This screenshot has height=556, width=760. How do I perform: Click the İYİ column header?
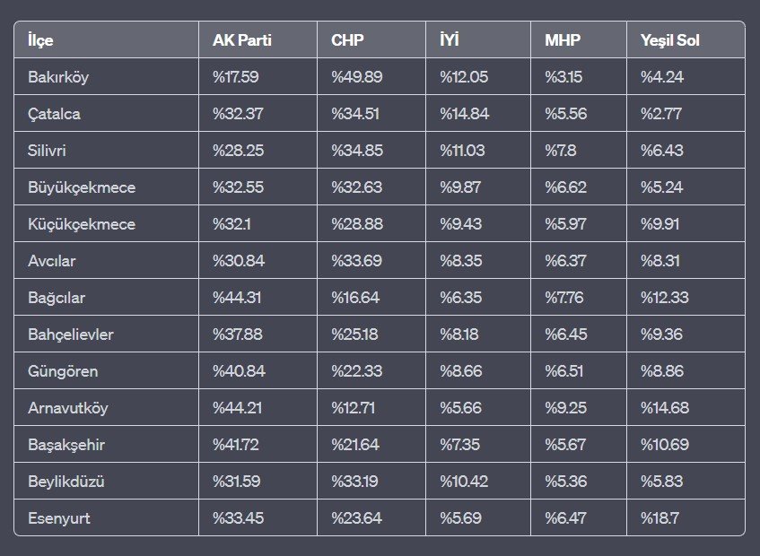point(451,40)
